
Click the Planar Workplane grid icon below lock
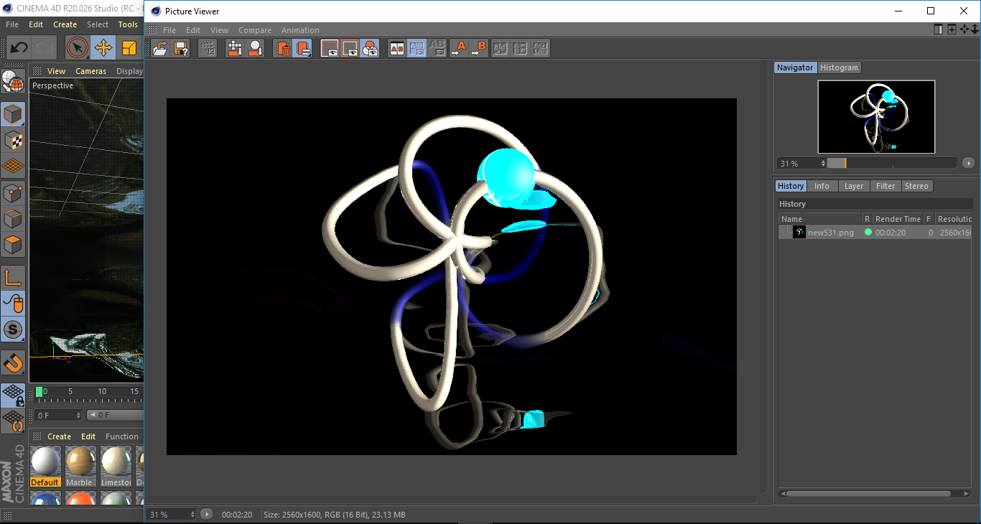click(x=13, y=421)
